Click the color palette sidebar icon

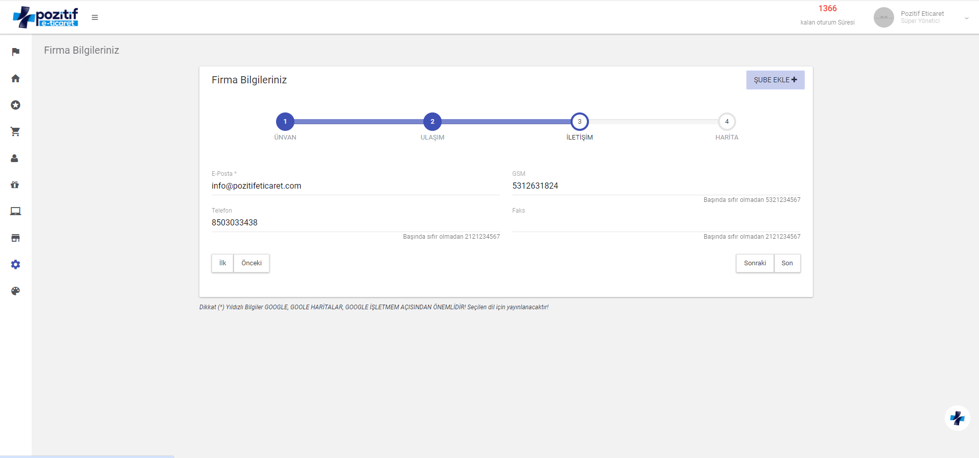click(x=15, y=291)
